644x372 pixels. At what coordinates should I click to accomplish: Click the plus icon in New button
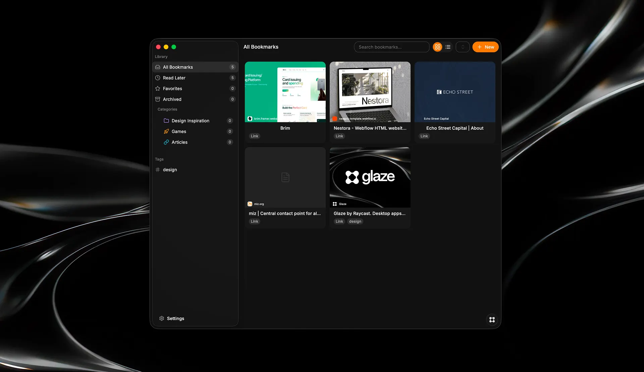click(x=480, y=47)
